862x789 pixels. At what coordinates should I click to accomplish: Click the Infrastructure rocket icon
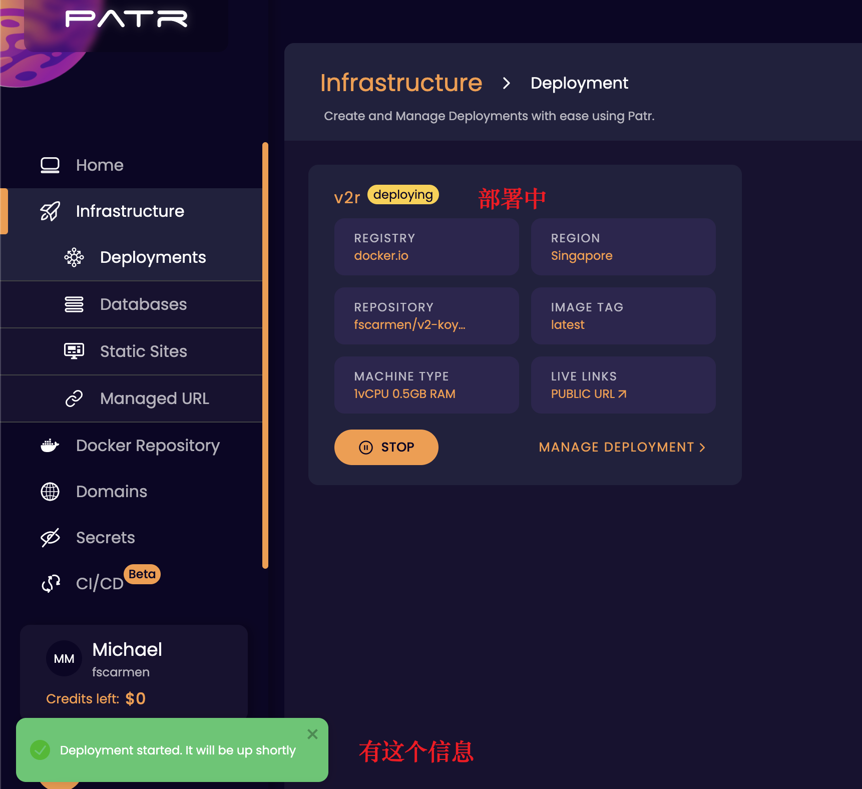click(50, 211)
